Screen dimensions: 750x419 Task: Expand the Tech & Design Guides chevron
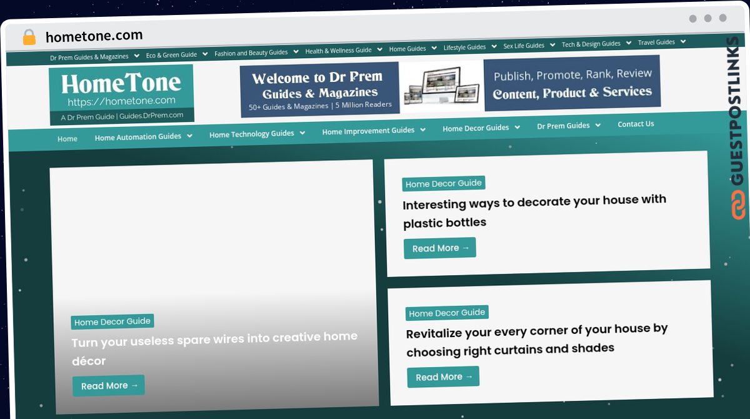(x=628, y=43)
